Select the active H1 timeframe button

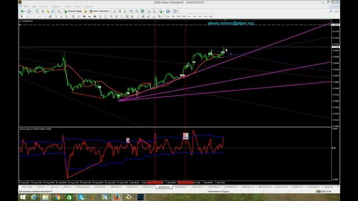point(190,16)
